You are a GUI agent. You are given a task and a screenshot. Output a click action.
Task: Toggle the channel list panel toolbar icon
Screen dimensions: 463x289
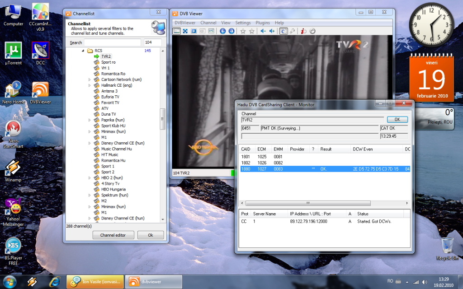(177, 31)
